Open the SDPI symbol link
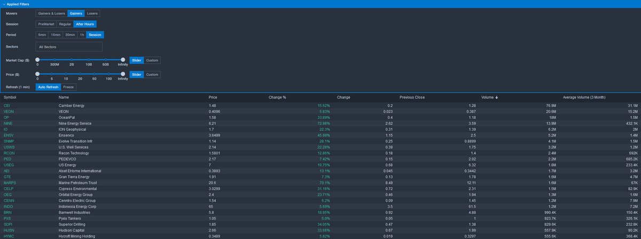Viewport: 641px width, 239px height. [8, 224]
